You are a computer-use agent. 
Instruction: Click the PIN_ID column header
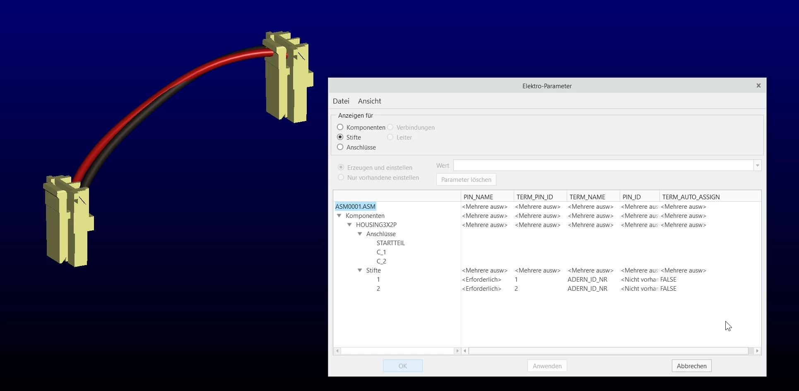(640, 197)
